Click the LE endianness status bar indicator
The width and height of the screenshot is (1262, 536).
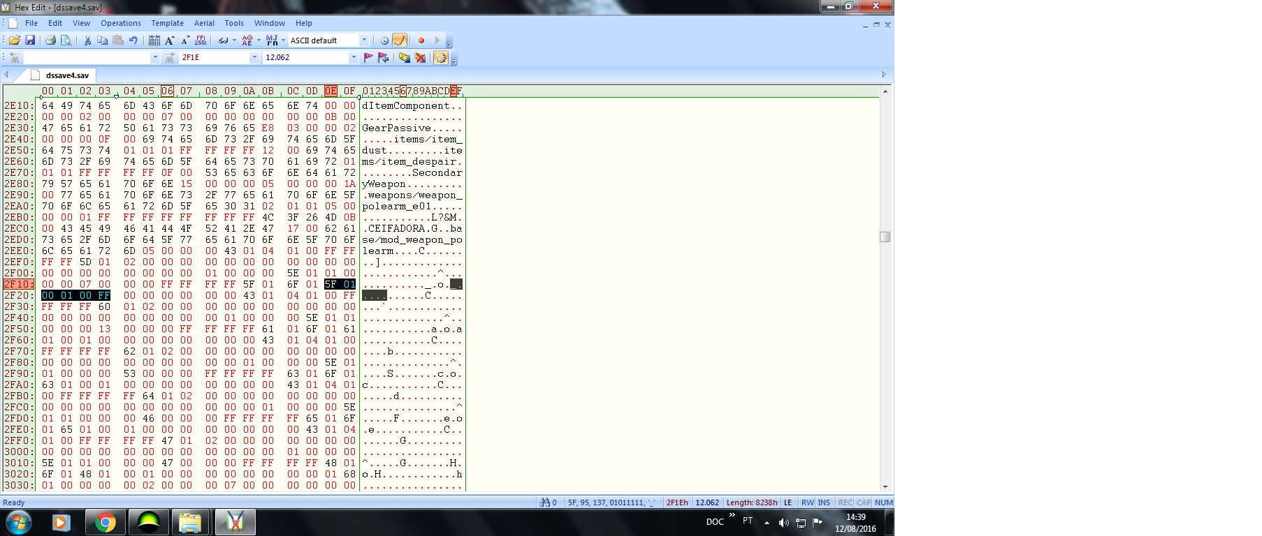click(788, 502)
